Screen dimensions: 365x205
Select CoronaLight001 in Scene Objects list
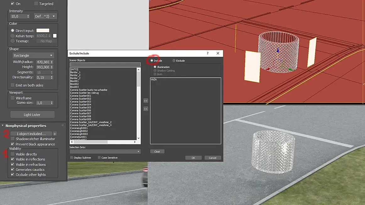tap(79, 128)
